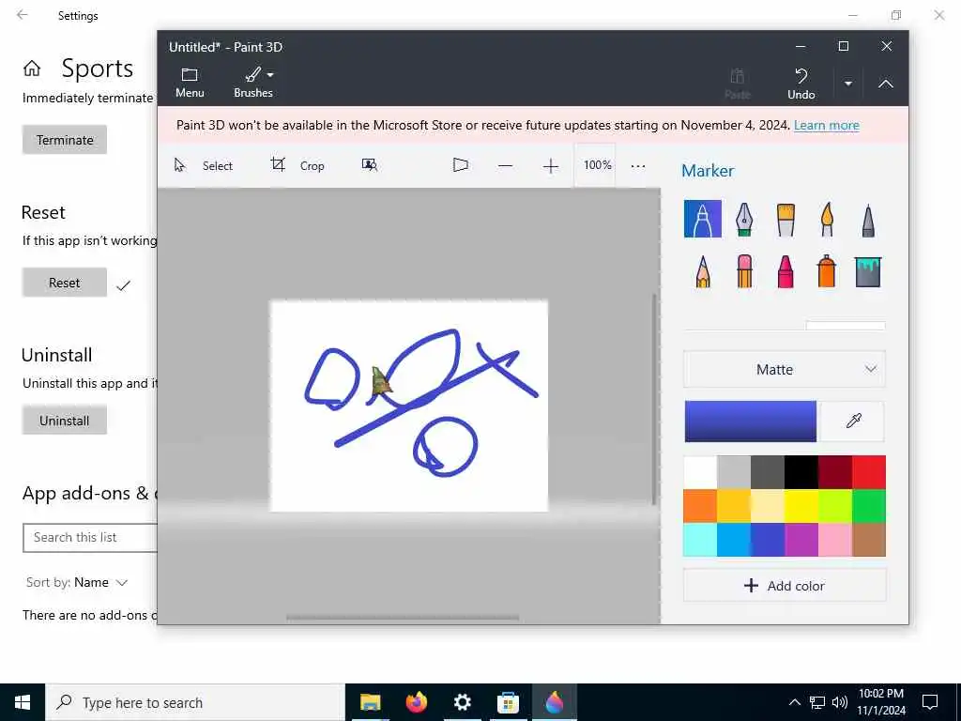The image size is (961, 721).
Task: Select the Watercolor brush
Action: 827,219
